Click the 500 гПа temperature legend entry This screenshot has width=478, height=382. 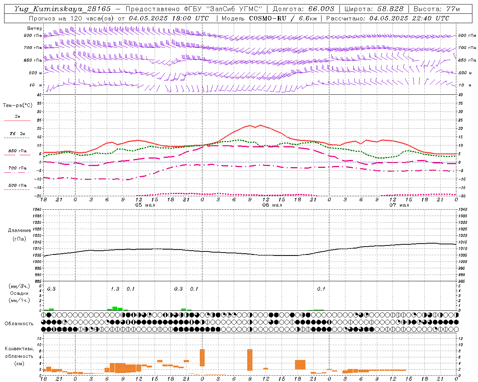[18, 185]
